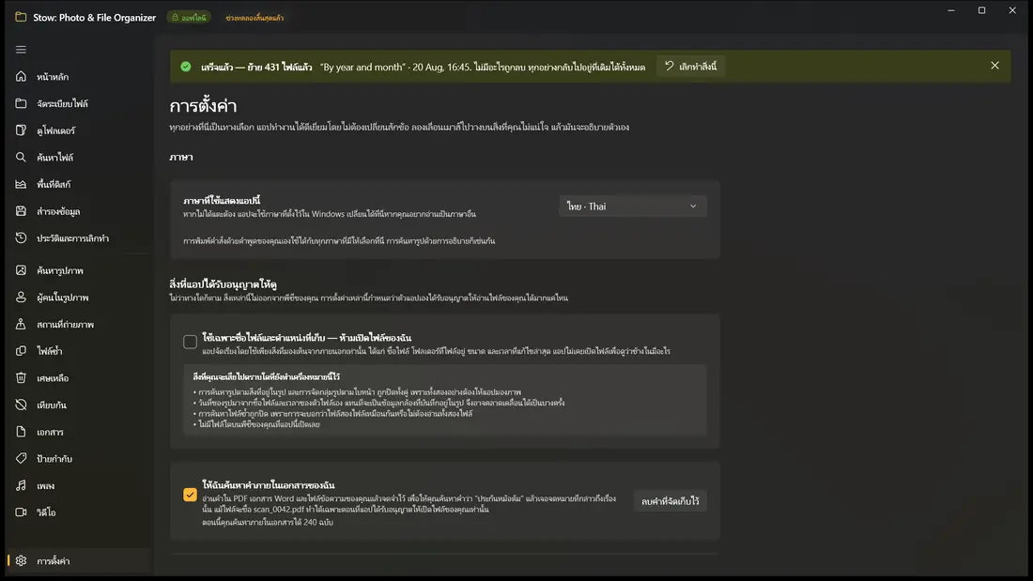Open the backup (สำรองข้อมูล) save icon
The image size is (1033, 581).
click(21, 211)
